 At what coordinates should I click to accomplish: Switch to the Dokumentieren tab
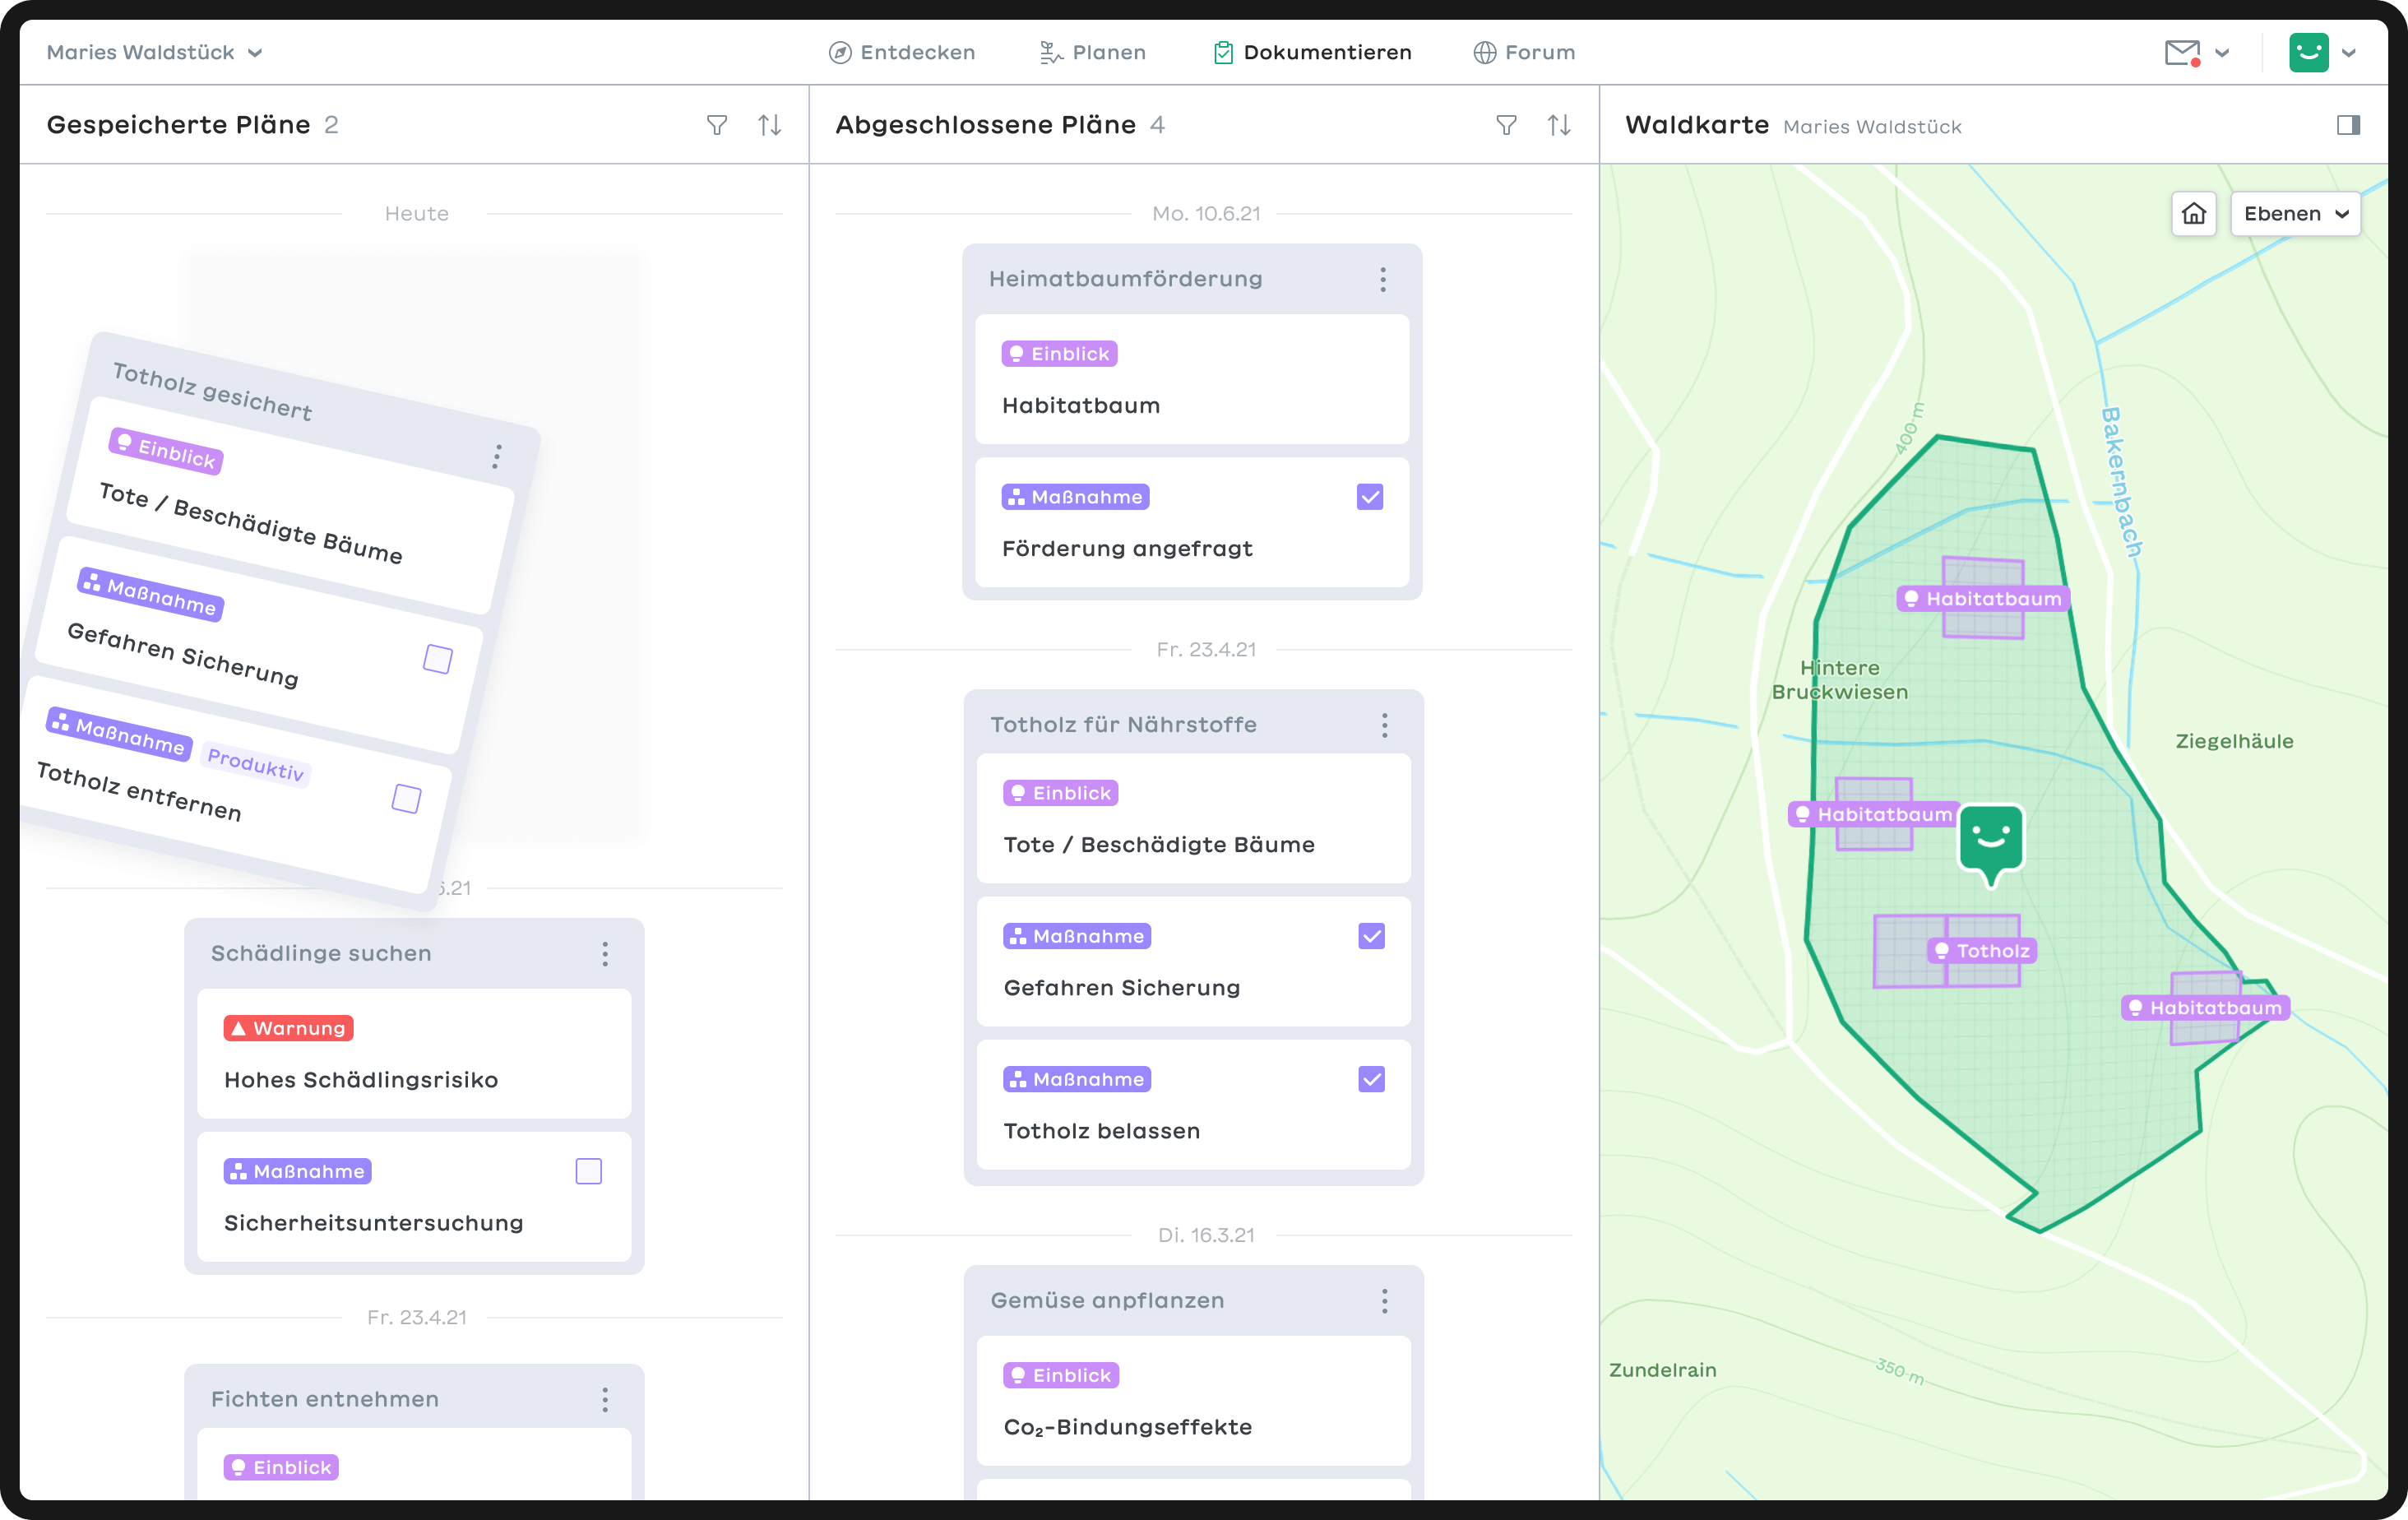tap(1312, 53)
